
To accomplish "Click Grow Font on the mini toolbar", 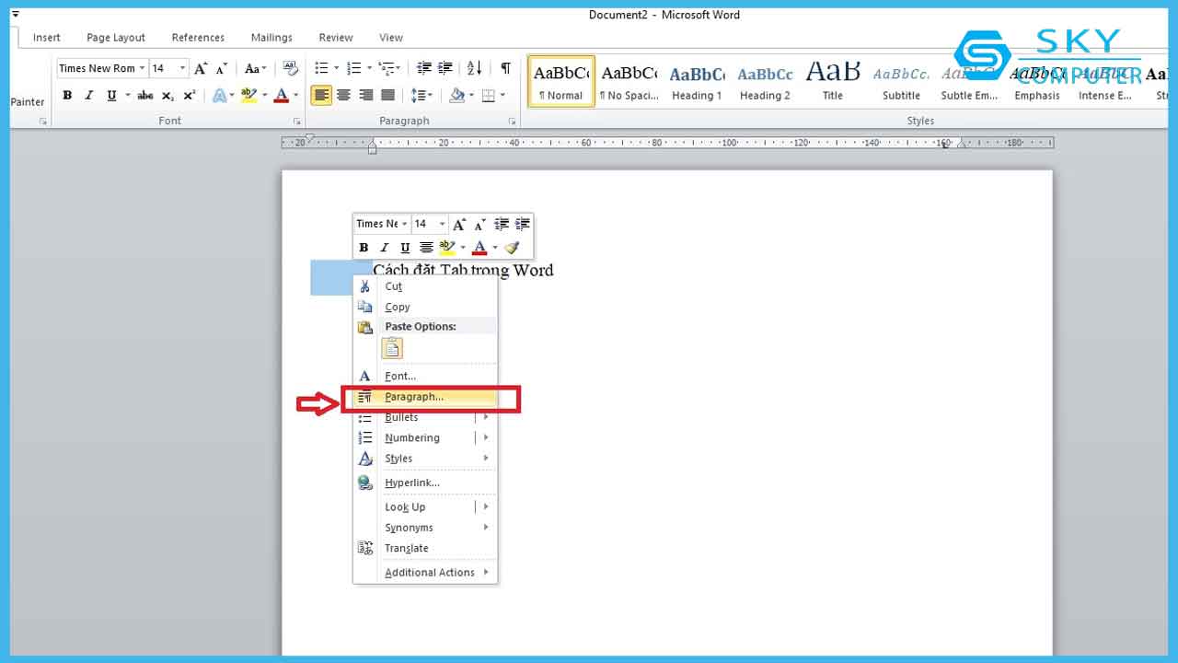I will pos(459,224).
